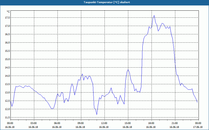The width and height of the screenshot is (209, 130).
Task: Select the 16.06.18 date under 03:00
Action: click(x=33, y=127)
